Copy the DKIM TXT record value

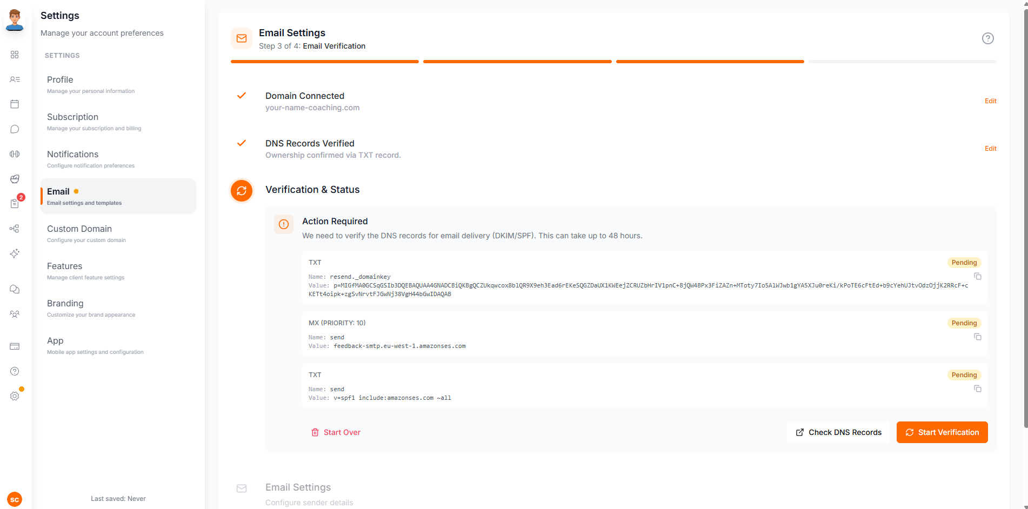978,276
